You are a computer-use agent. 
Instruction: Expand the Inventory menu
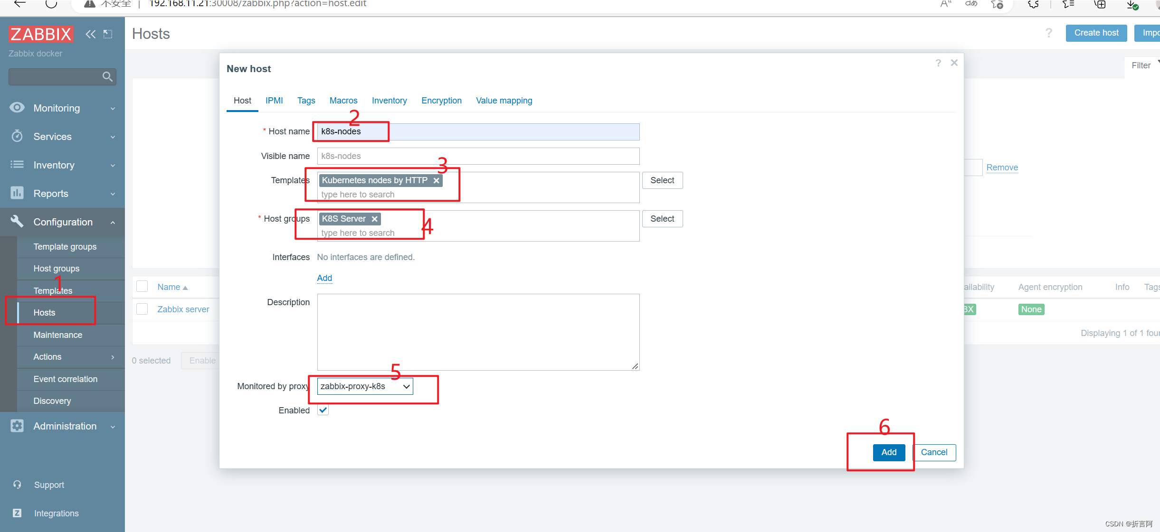tap(113, 165)
